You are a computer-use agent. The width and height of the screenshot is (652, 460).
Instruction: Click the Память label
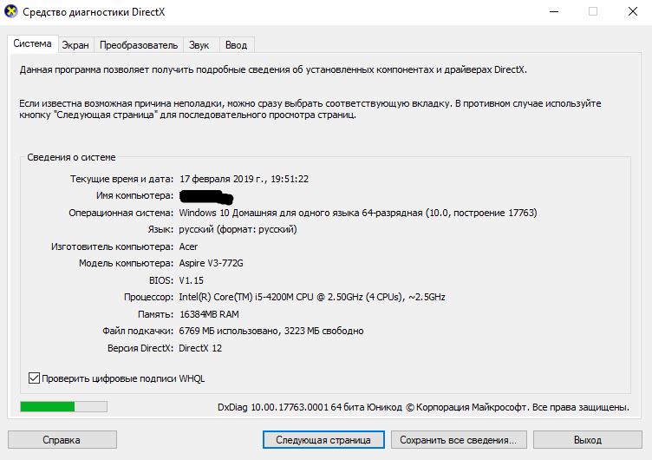coord(155,314)
